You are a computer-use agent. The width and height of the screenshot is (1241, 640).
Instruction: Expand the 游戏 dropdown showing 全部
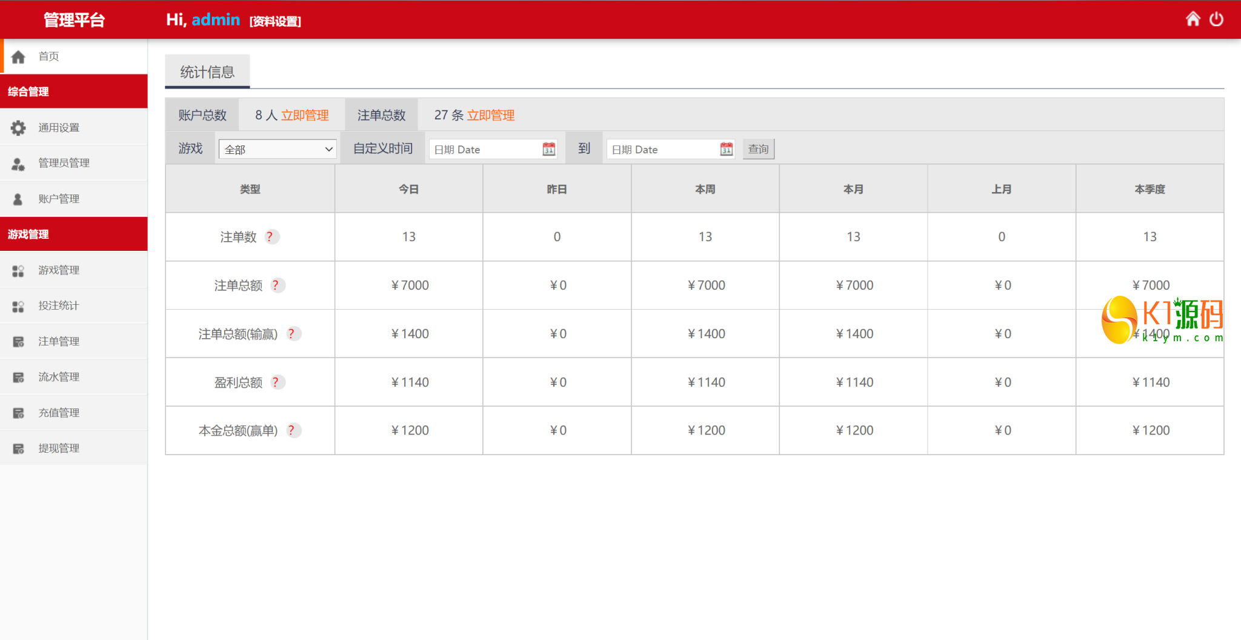point(278,149)
